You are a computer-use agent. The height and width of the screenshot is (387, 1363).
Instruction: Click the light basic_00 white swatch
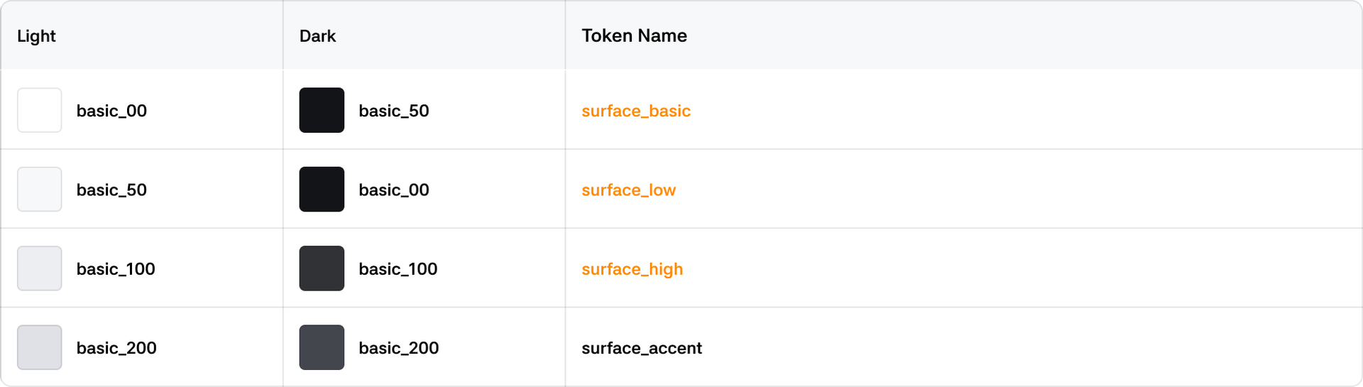[40, 110]
